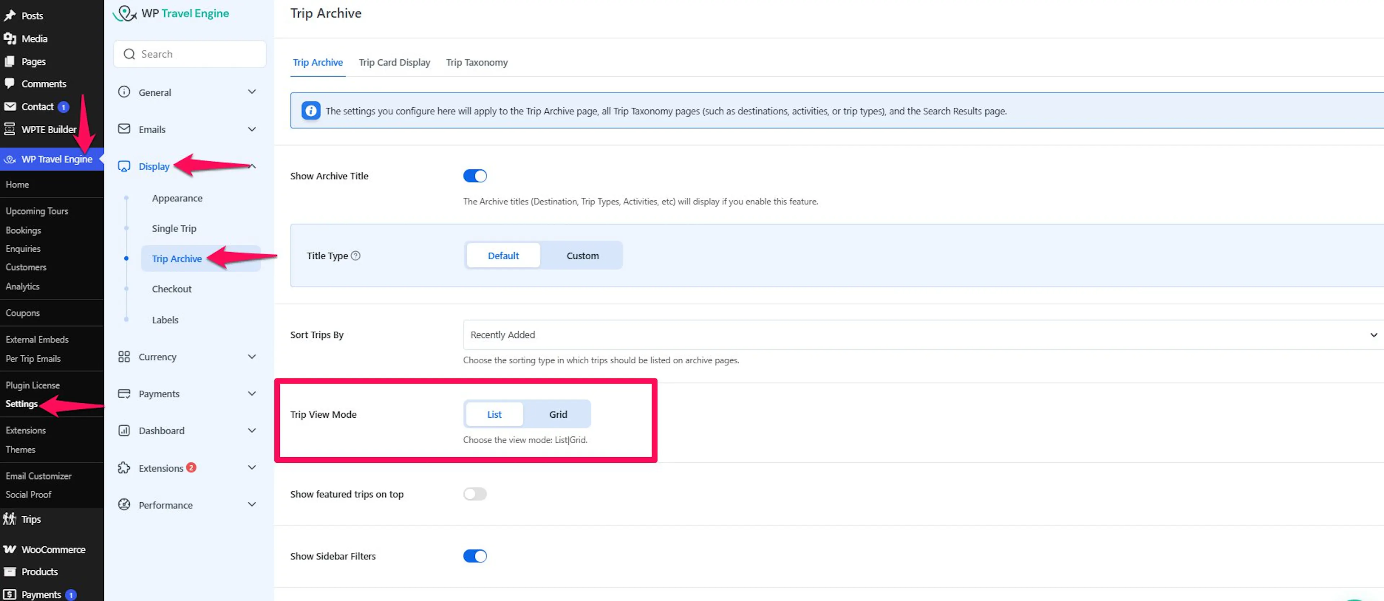Click the Performance gauge icon
The image size is (1384, 601).
click(124, 504)
